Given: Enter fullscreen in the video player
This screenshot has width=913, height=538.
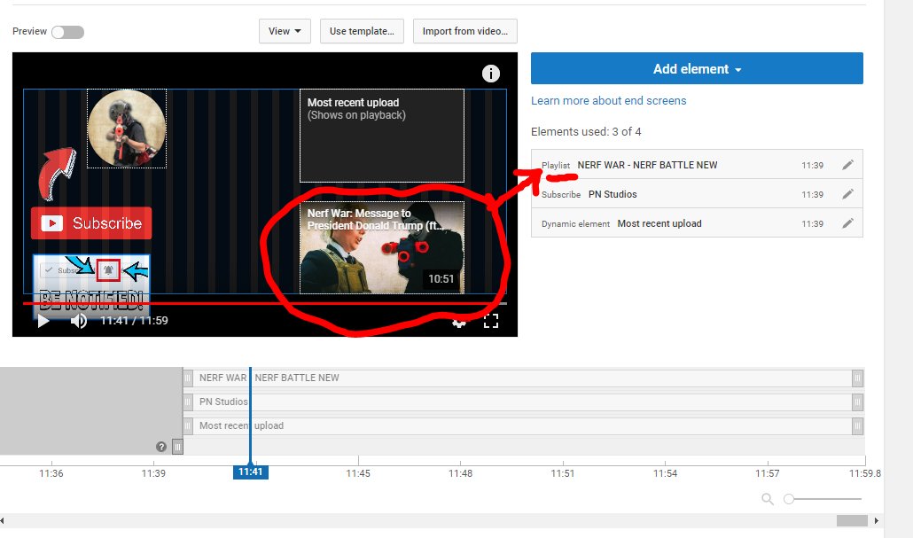Looking at the screenshot, I should click(x=491, y=321).
